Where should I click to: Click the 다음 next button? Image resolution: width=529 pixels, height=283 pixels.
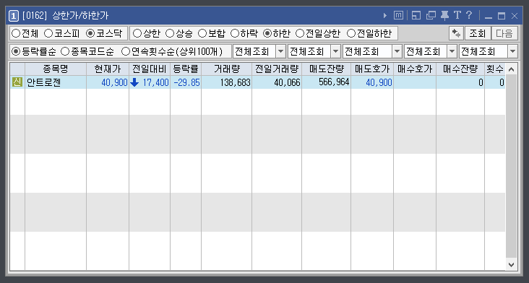coord(504,33)
